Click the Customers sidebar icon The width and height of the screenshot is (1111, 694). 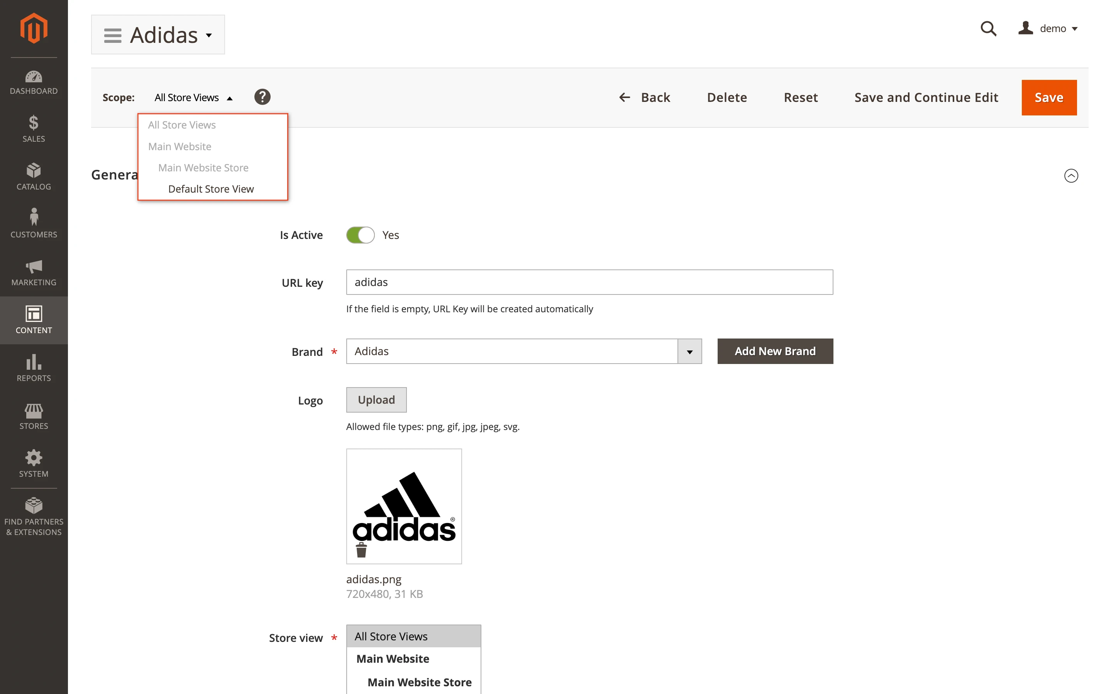(34, 223)
